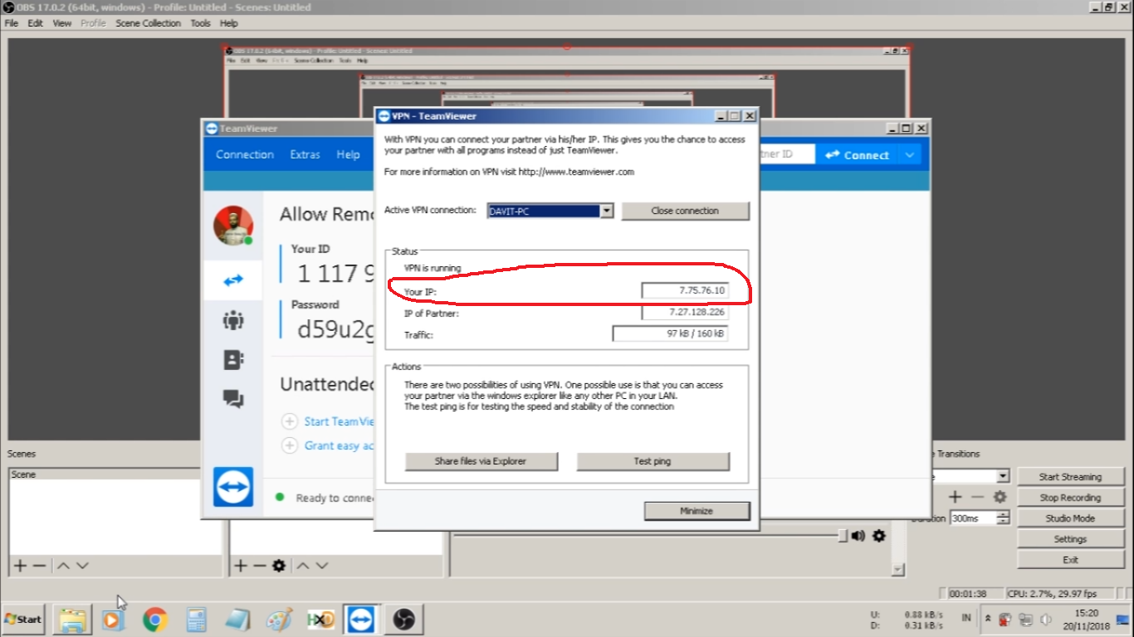Image resolution: width=1134 pixels, height=637 pixels.
Task: Click plus icon beside Grant easy access
Action: coord(290,445)
